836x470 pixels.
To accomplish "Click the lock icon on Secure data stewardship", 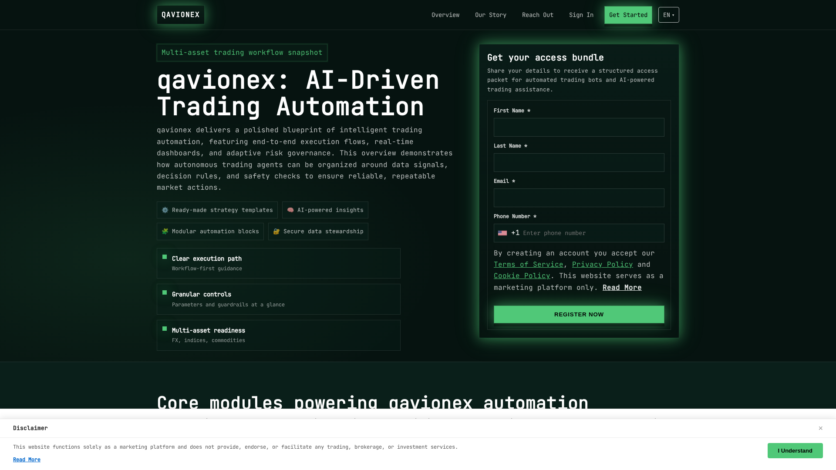I will (x=276, y=232).
